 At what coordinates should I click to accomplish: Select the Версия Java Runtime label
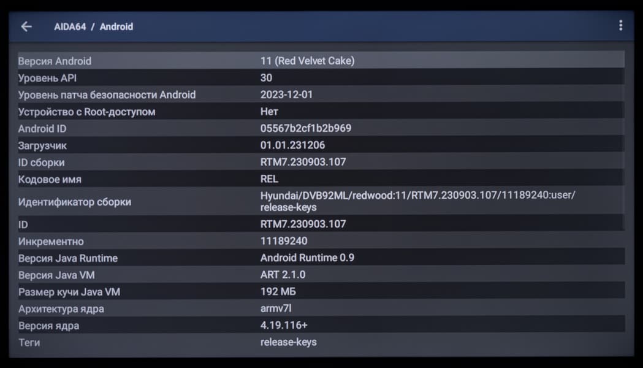[x=67, y=258]
